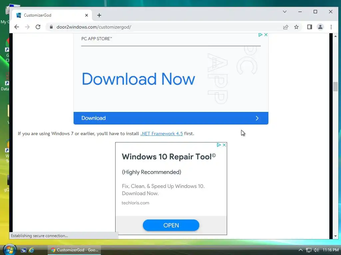Click the forward navigation arrow
This screenshot has height=255, width=341.
(27, 27)
